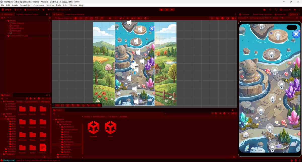Select the Gameplay scene asset
The height and width of the screenshot is (162, 302).
[93, 129]
